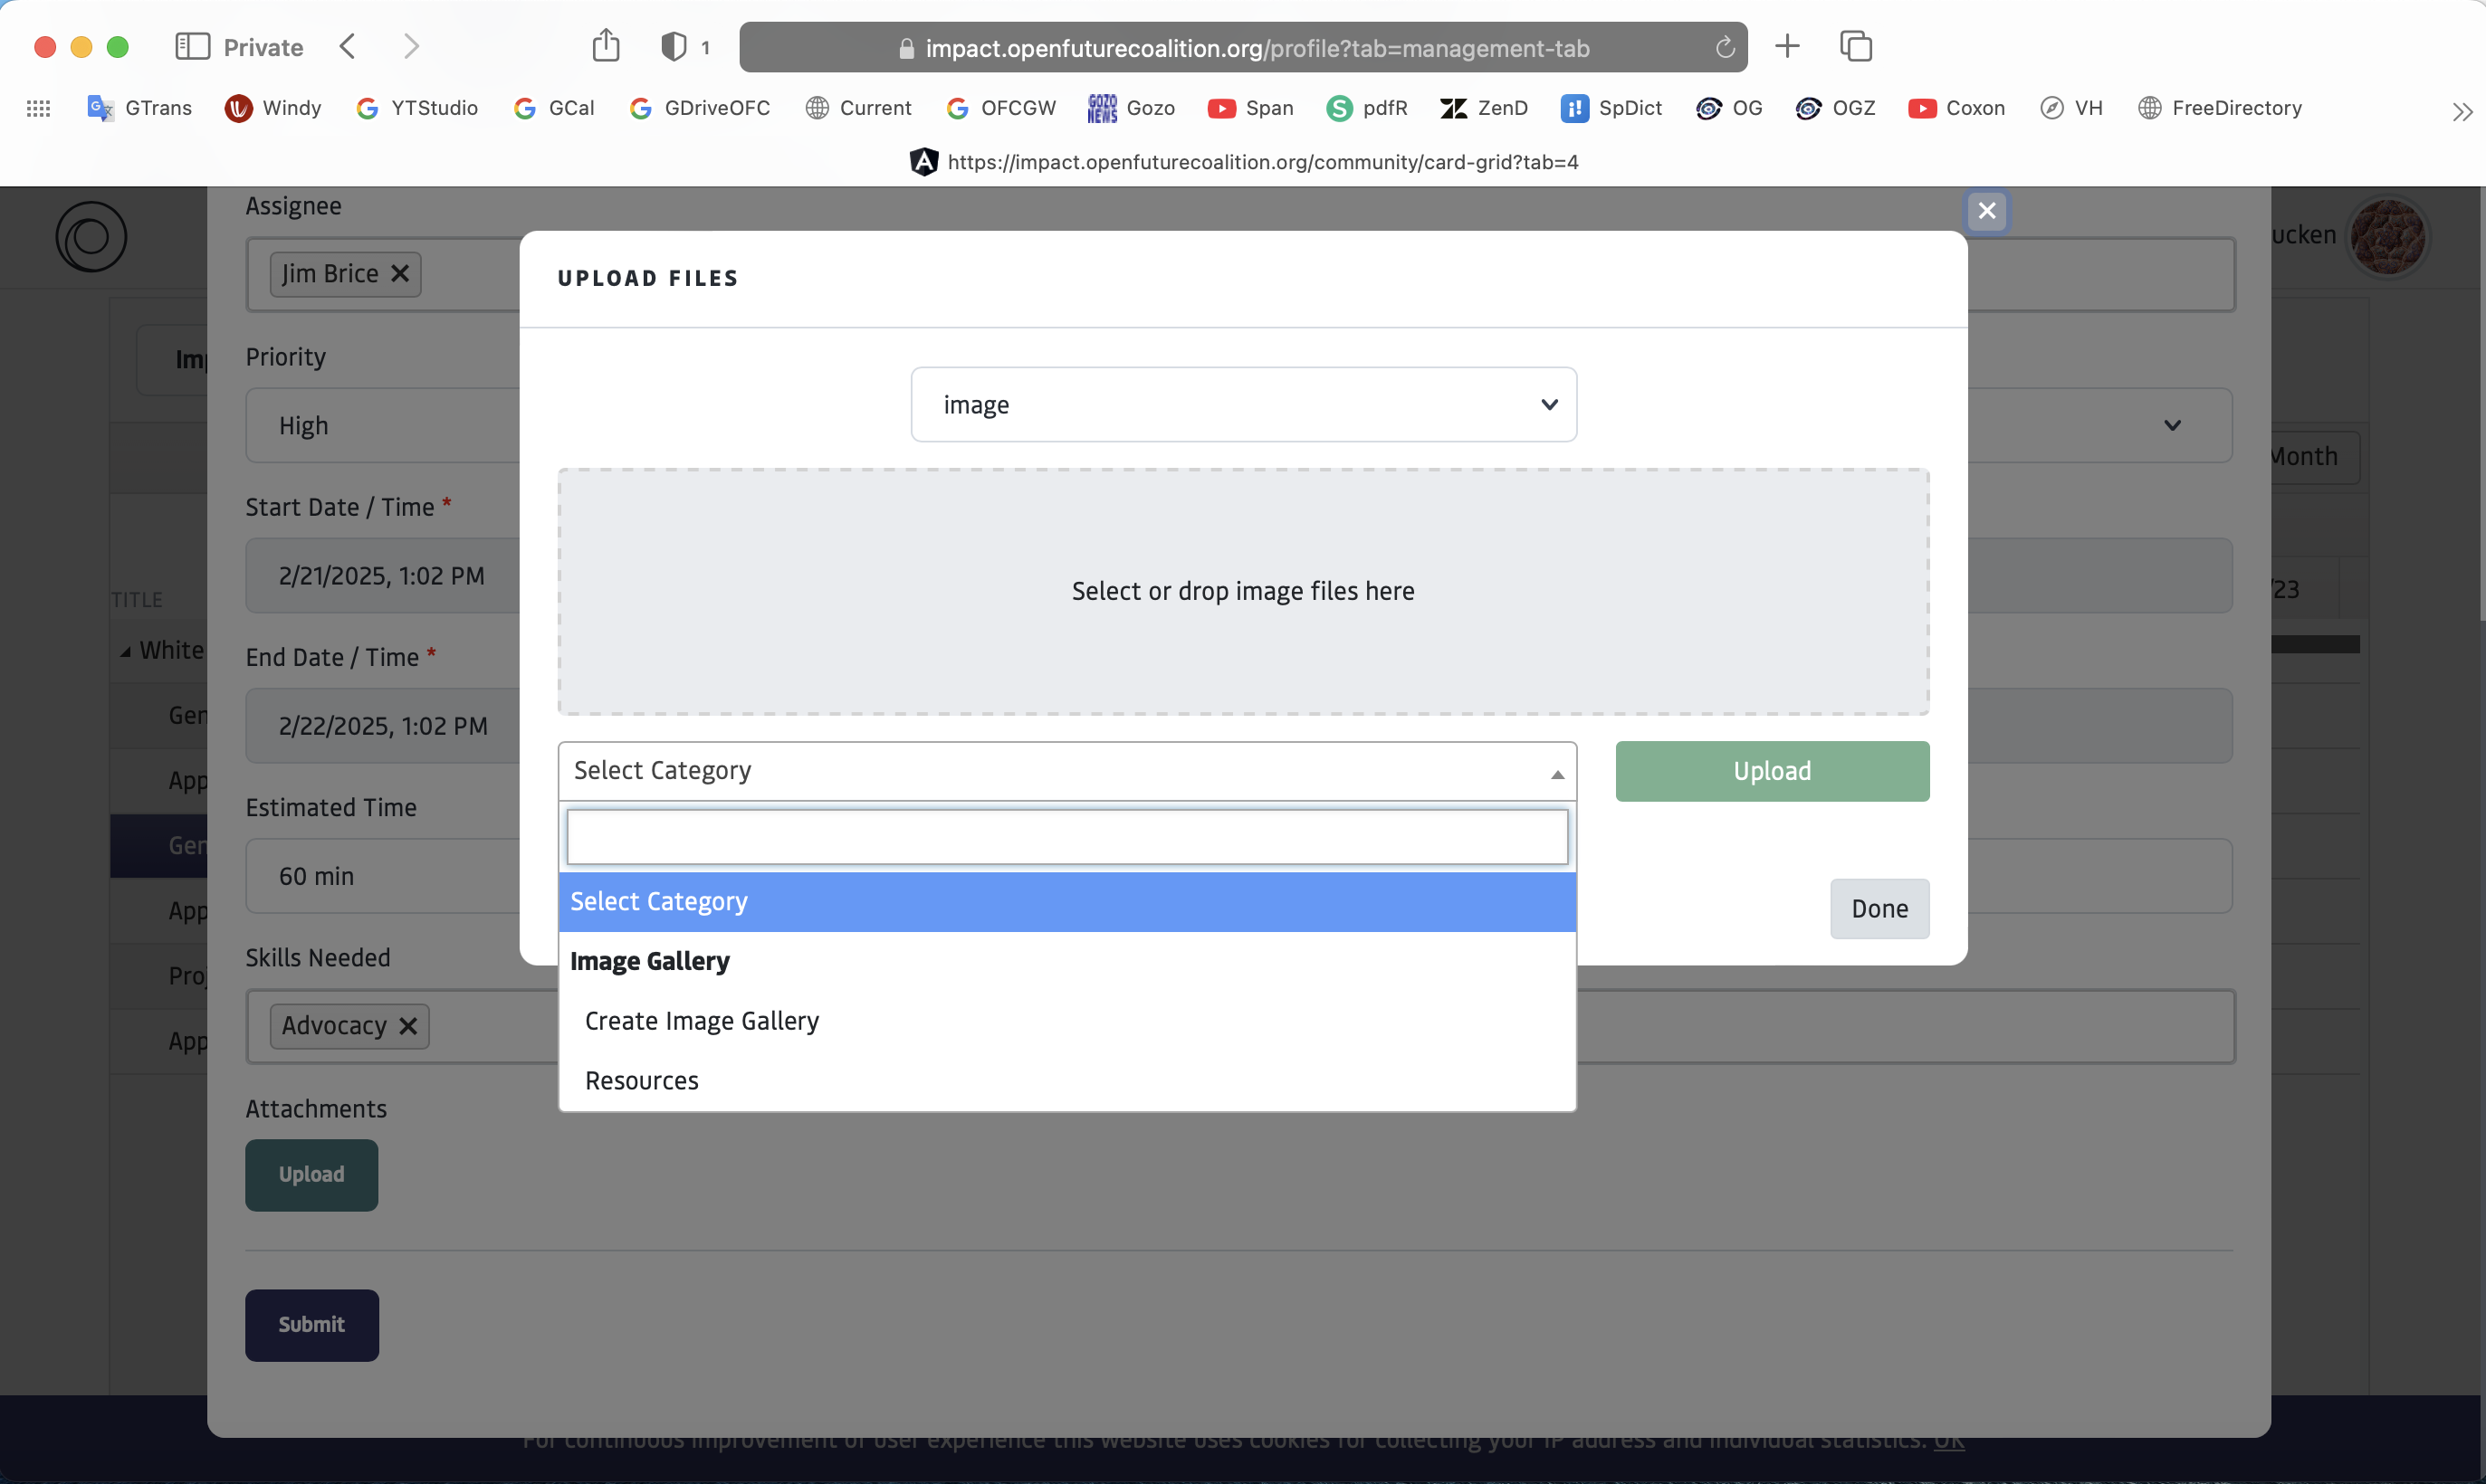Click the green Upload button
This screenshot has width=2486, height=1484.
[x=1771, y=771]
